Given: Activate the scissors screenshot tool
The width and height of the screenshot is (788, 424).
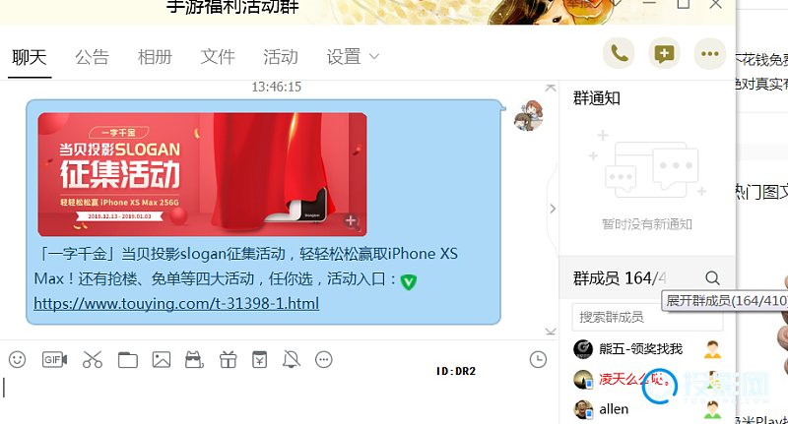Looking at the screenshot, I should point(92,359).
